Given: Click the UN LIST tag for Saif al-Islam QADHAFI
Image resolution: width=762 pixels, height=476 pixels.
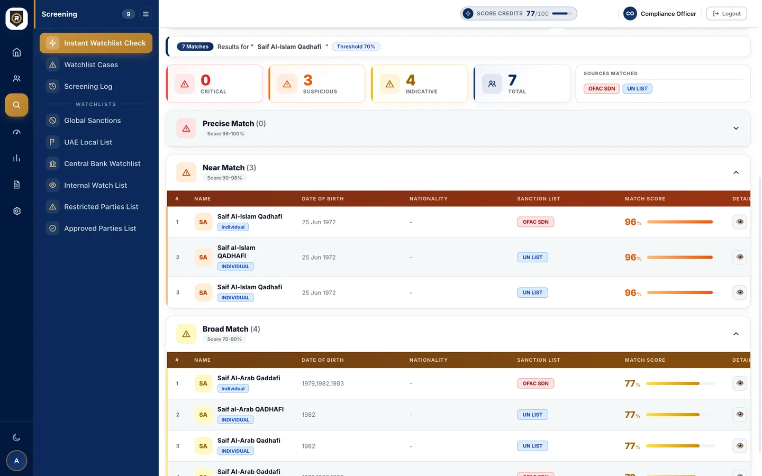Looking at the screenshot, I should pos(532,258).
